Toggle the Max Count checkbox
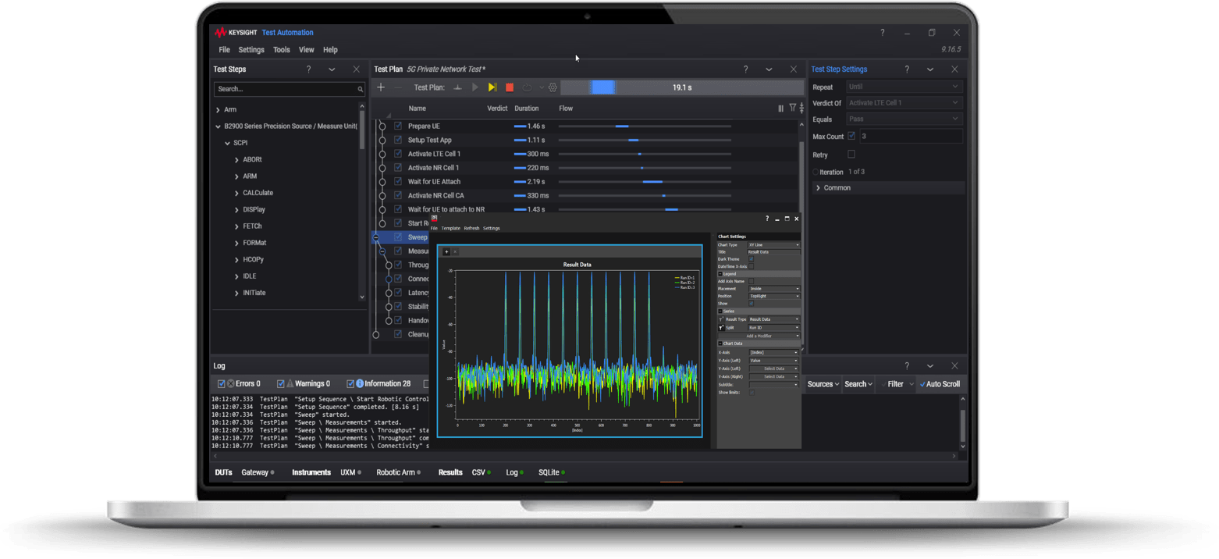 click(851, 136)
